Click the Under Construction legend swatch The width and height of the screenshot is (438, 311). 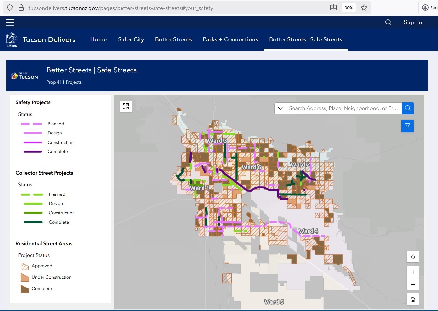25,277
